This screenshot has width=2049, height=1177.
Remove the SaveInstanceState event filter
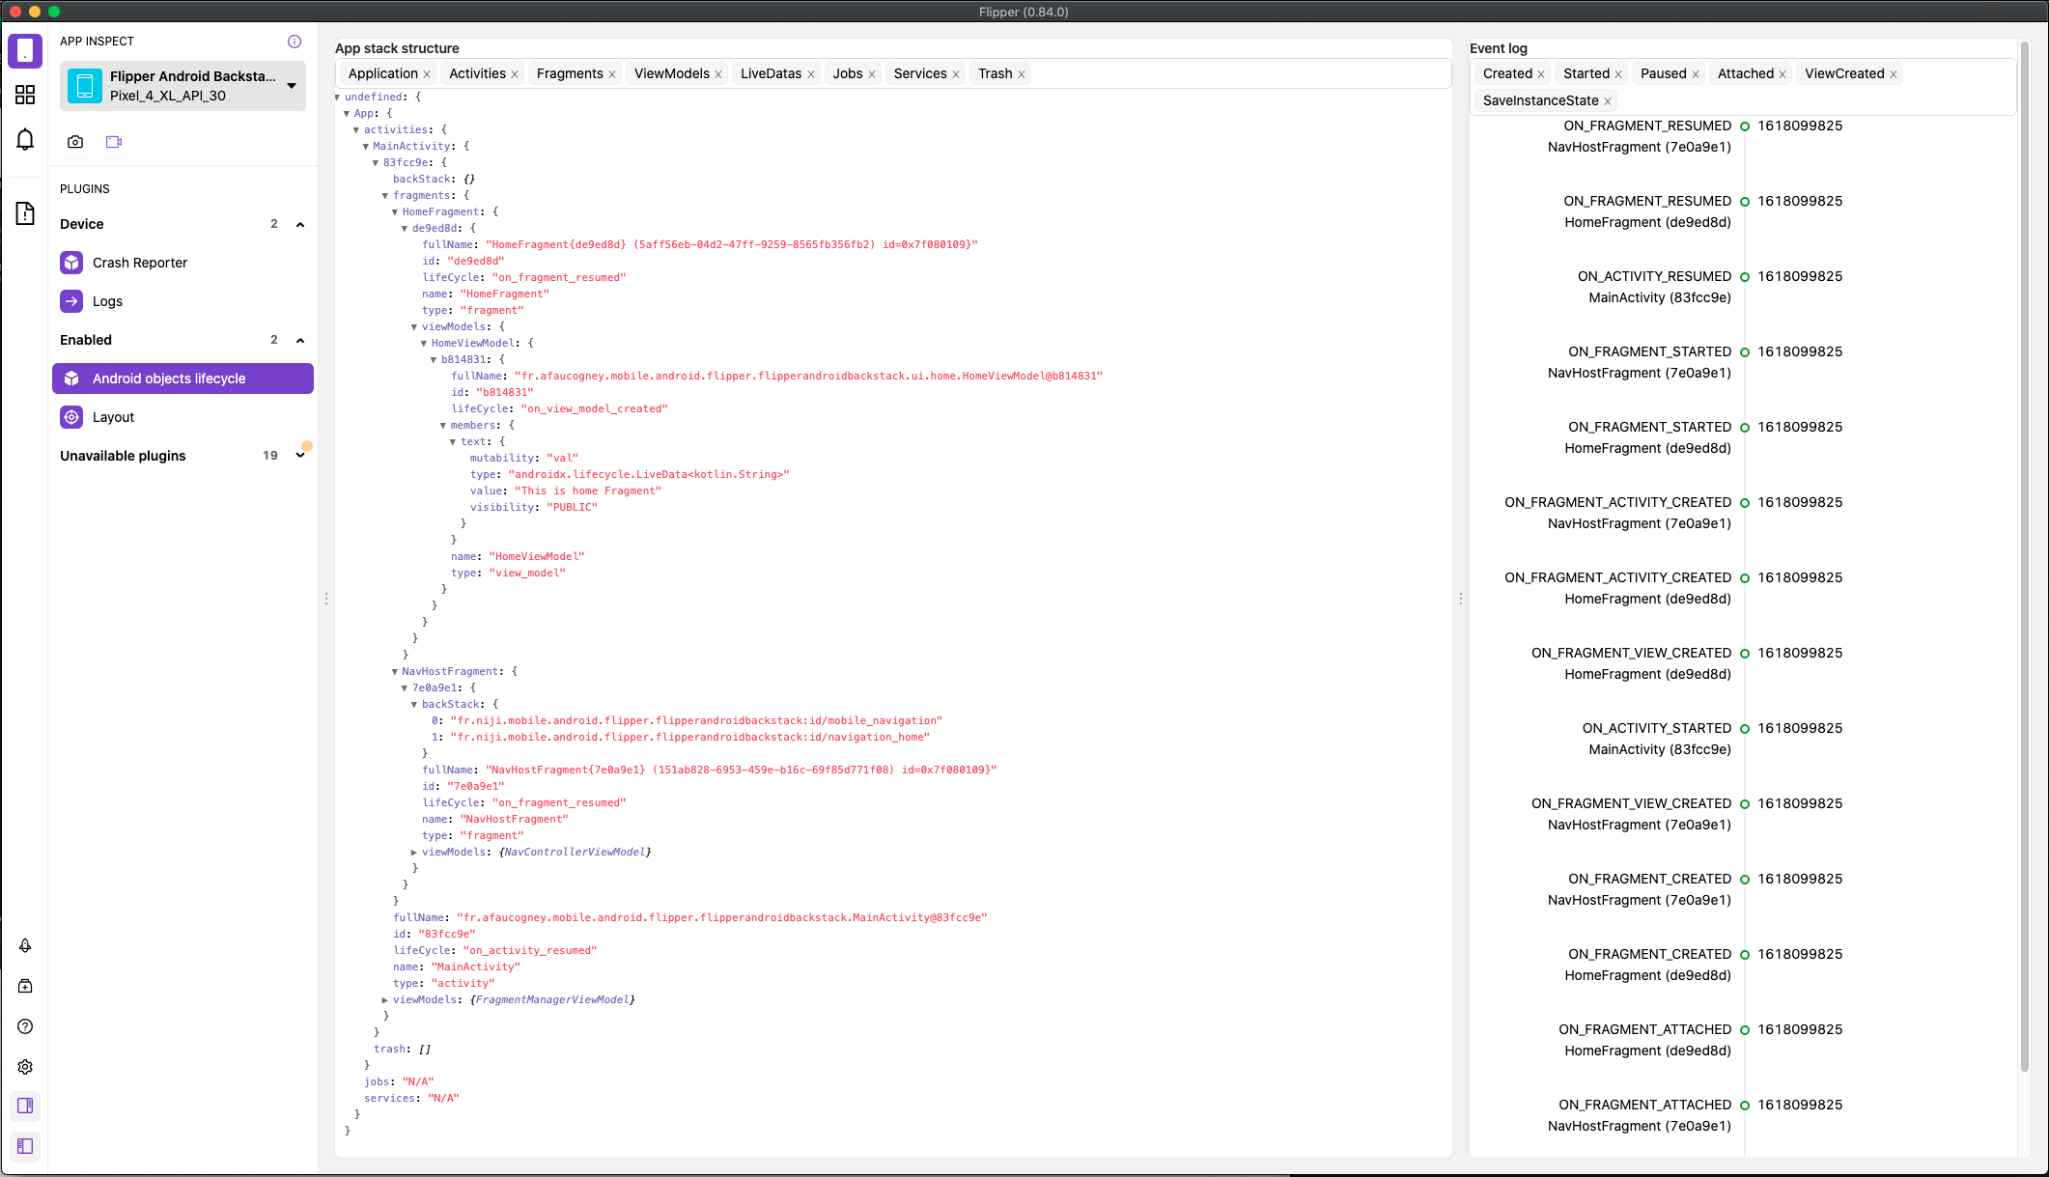[x=1608, y=101]
